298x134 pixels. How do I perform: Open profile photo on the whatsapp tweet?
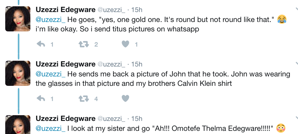coord(18,19)
